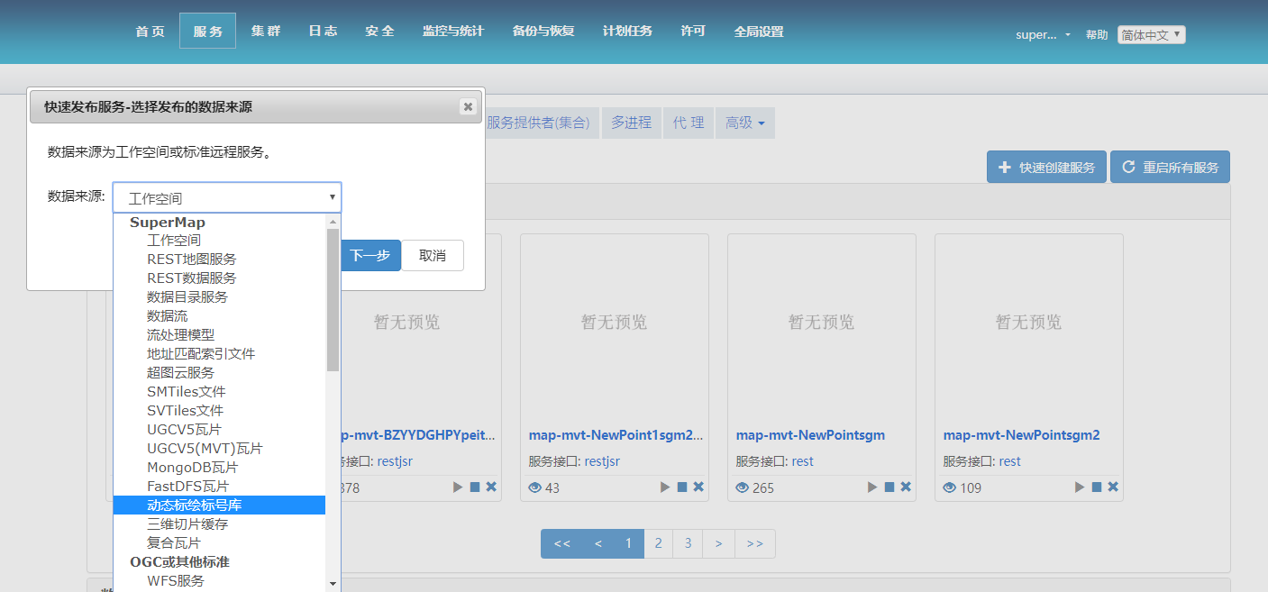Stop the map-mvt-NewPoint1sgm2 service
The width and height of the screenshot is (1268, 592).
pos(682,487)
